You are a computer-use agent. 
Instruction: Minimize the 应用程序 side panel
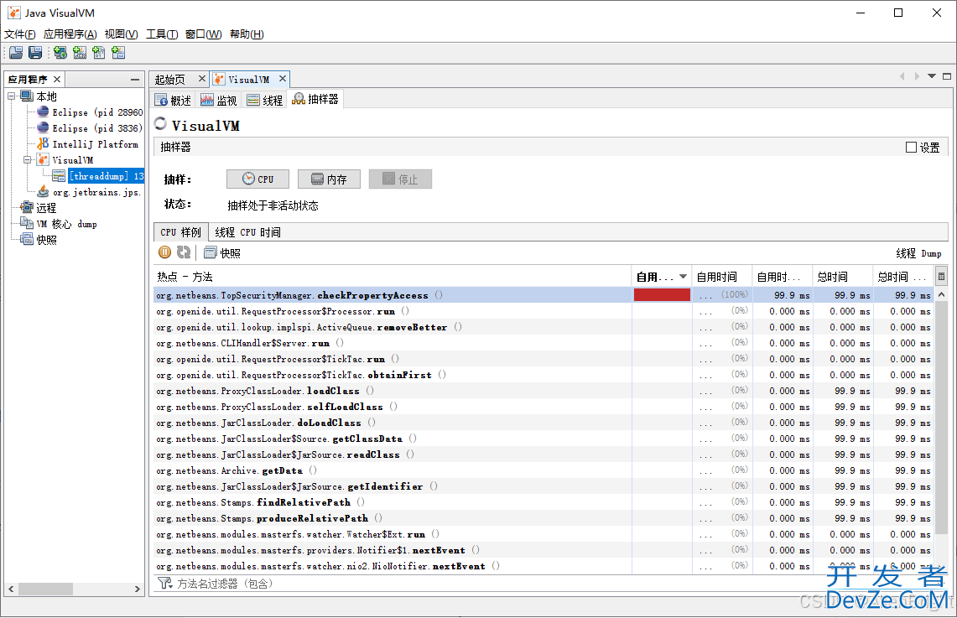(135, 80)
